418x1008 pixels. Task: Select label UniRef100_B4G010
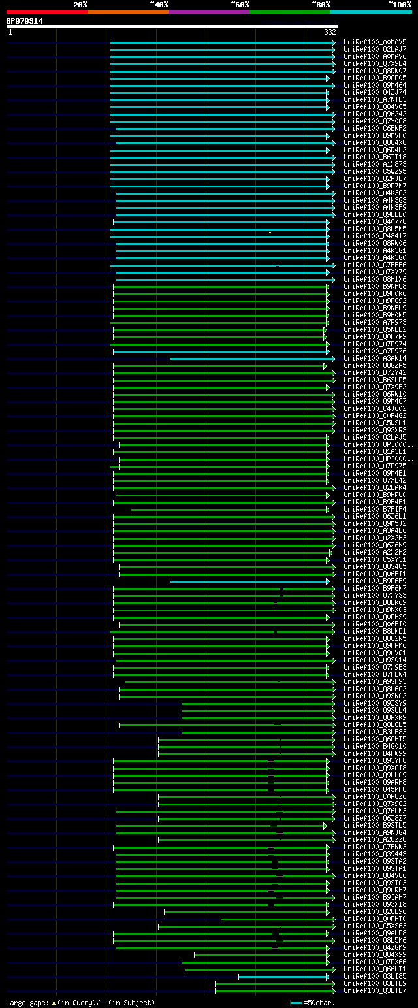tap(375, 746)
